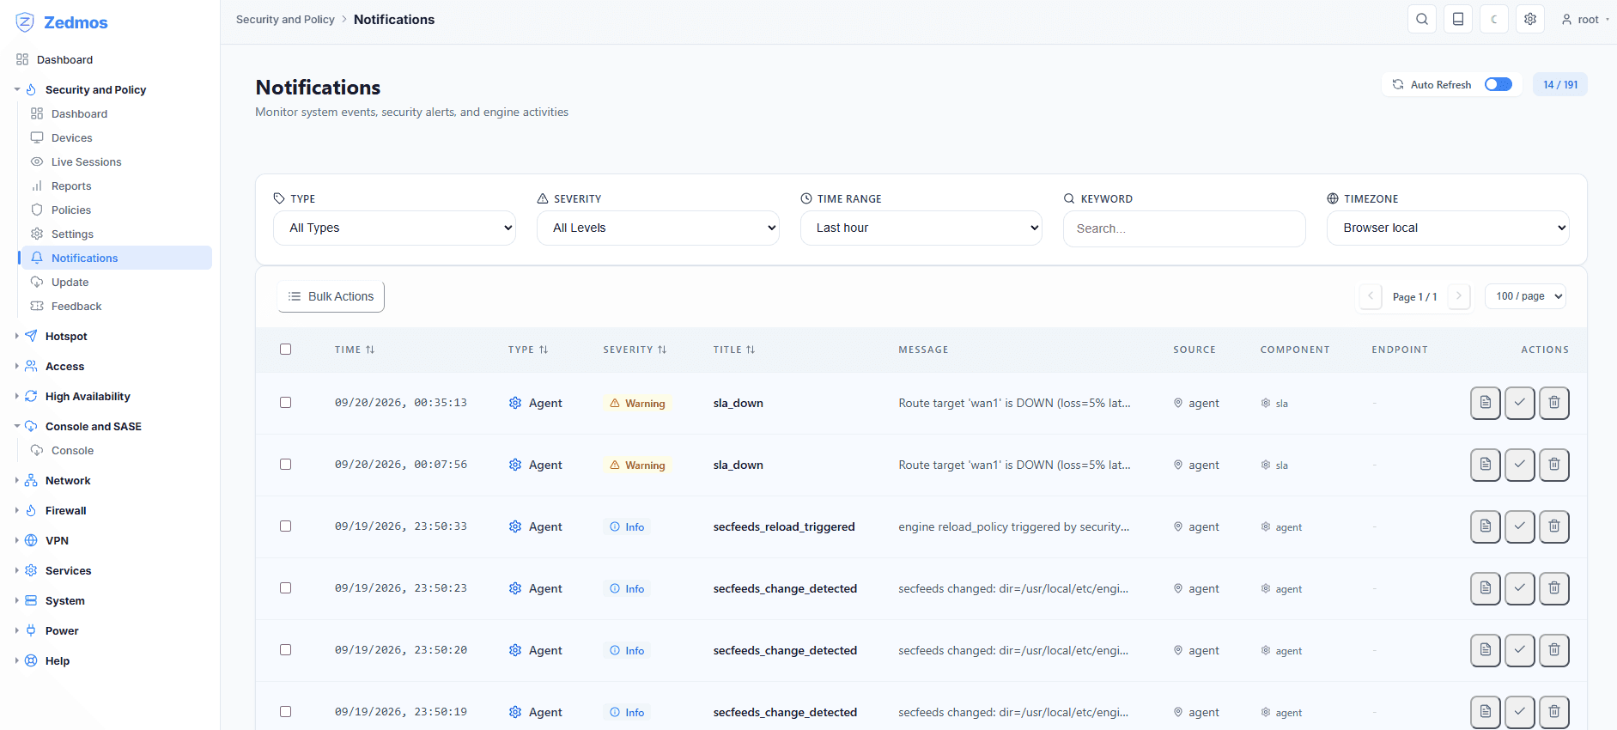Open the Timezone dropdown

(1448, 228)
